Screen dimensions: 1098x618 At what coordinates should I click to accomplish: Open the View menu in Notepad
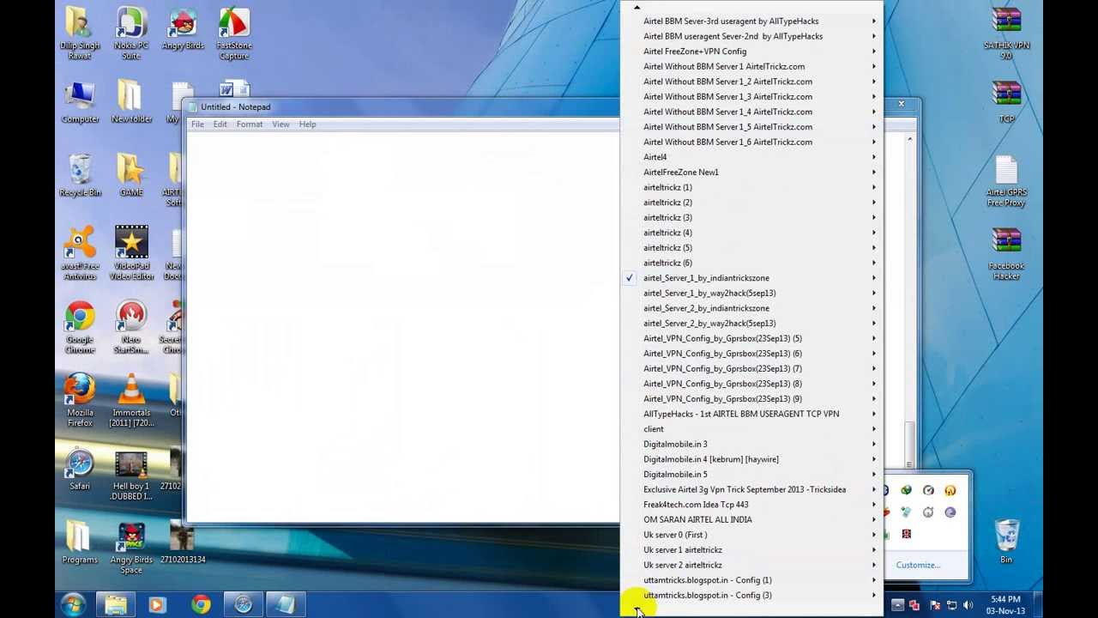pos(281,124)
